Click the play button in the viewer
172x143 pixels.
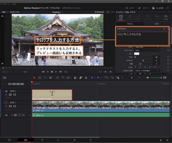click(56, 72)
